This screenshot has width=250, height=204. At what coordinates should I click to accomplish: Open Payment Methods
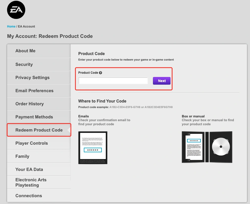click(34, 117)
